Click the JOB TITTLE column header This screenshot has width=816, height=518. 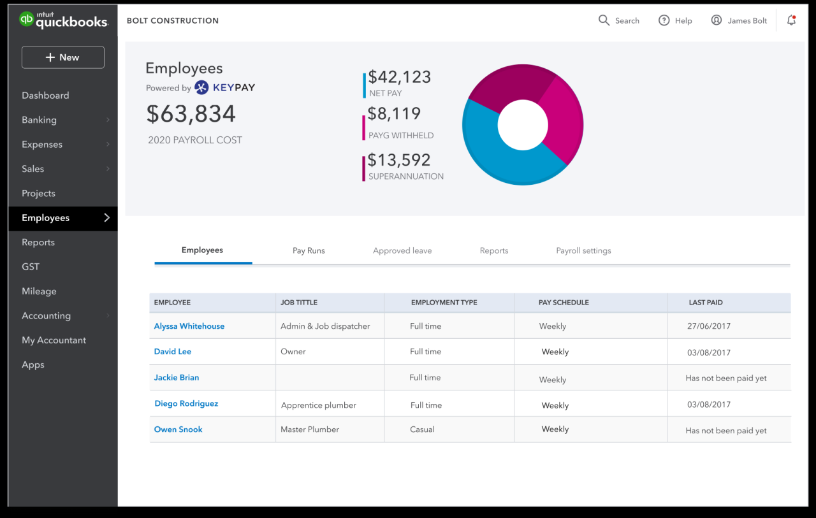[x=299, y=303]
